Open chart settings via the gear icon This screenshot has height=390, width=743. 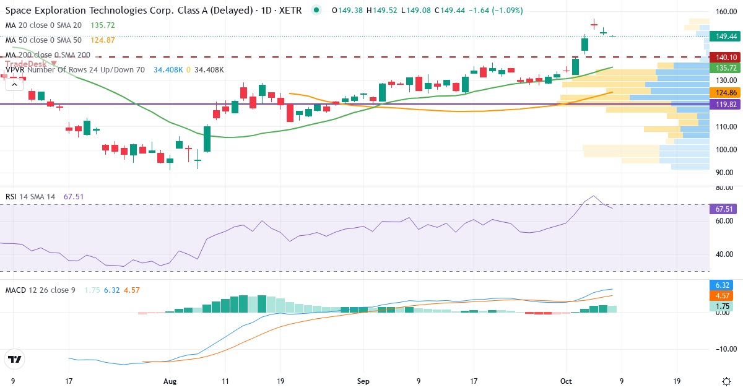click(726, 381)
